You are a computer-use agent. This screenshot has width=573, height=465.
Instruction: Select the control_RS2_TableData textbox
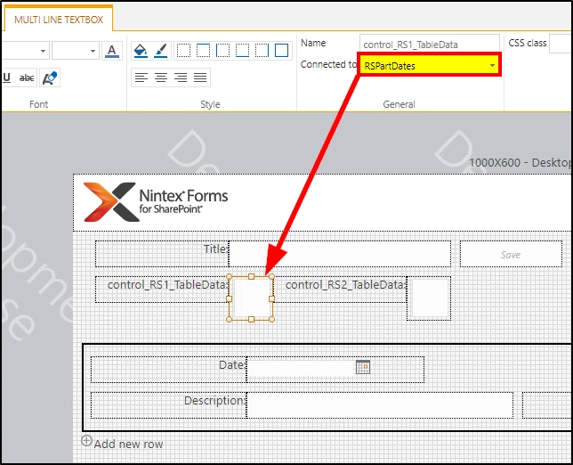(429, 298)
